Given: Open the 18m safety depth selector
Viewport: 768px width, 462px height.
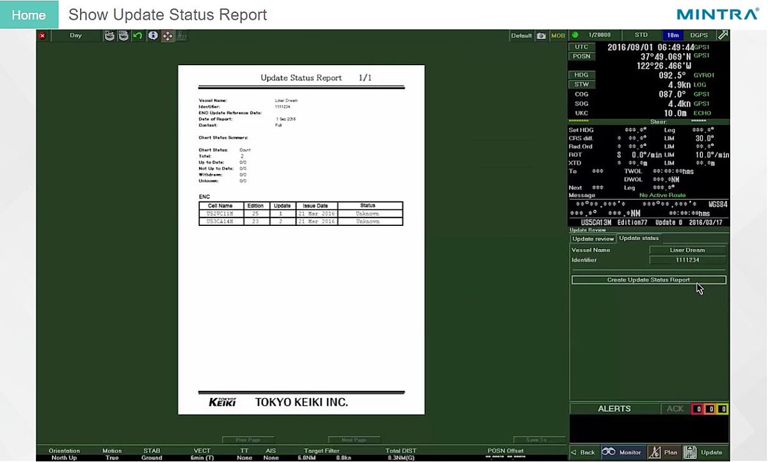Looking at the screenshot, I should coord(673,35).
